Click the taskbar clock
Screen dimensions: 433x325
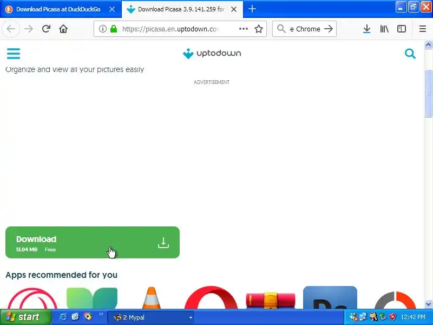tap(413, 317)
